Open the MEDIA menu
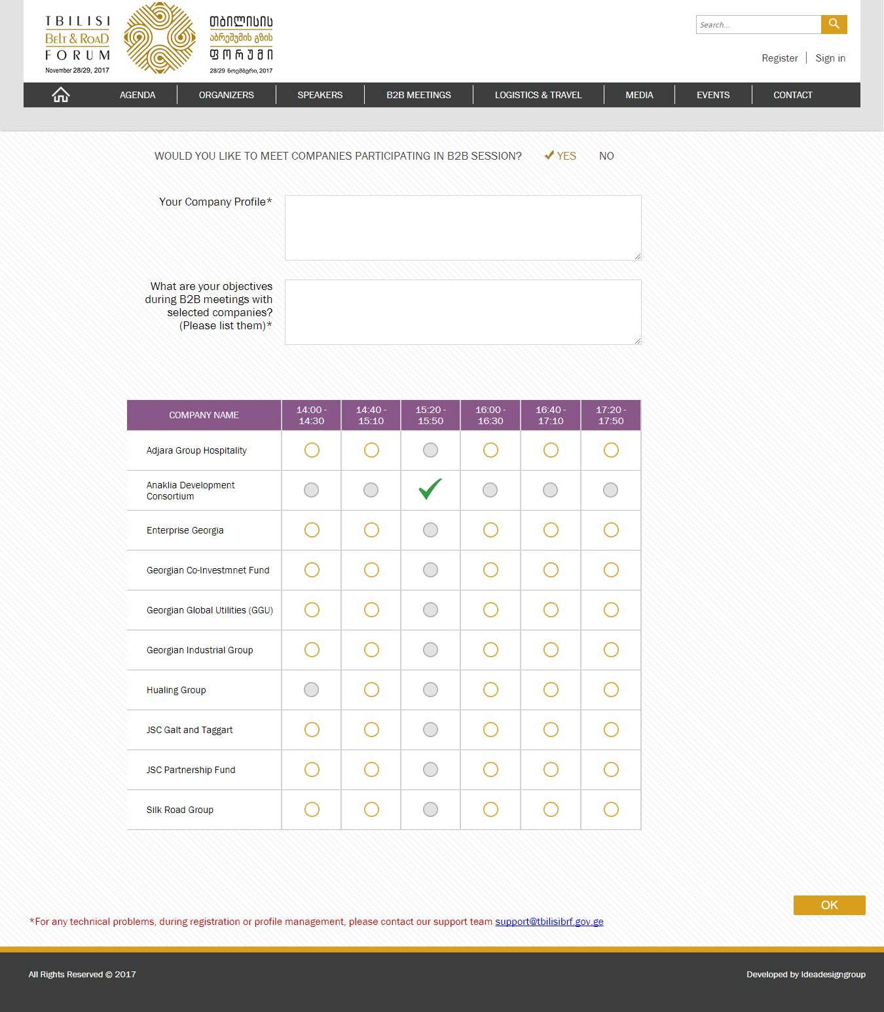This screenshot has height=1012, width=884. pyautogui.click(x=639, y=95)
